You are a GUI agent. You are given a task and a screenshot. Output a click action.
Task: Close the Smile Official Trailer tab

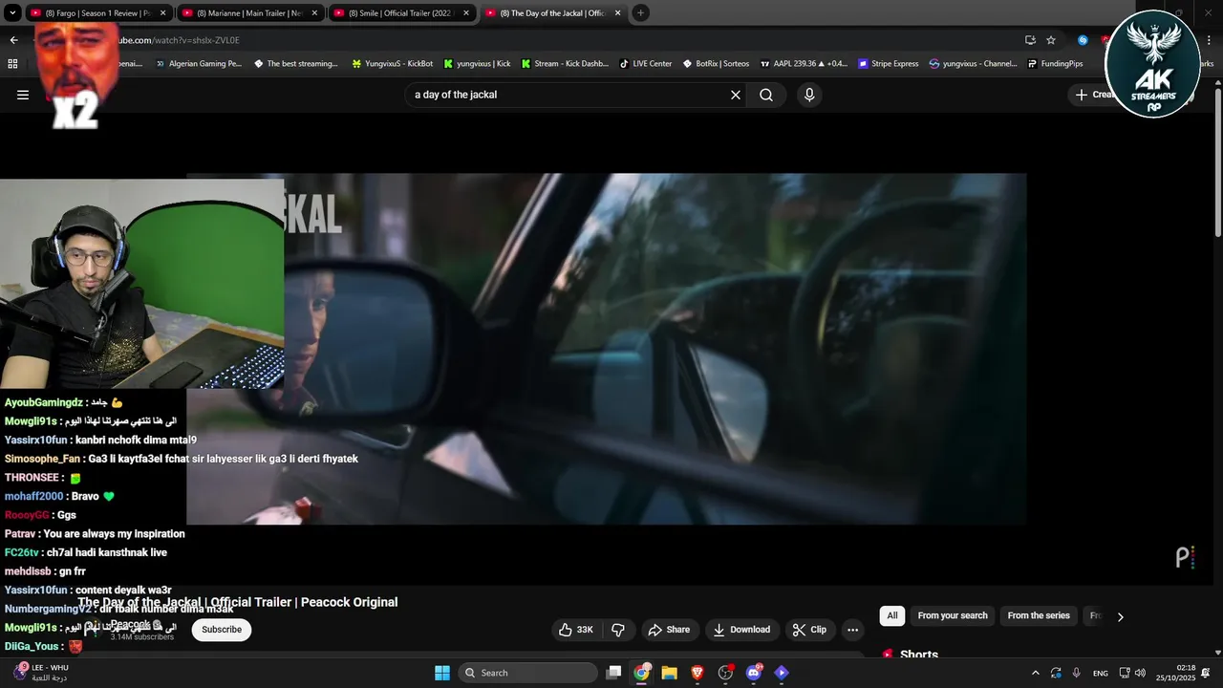point(466,13)
